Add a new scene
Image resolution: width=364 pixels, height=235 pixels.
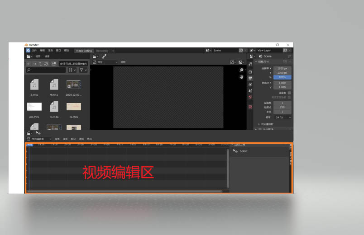point(241,50)
